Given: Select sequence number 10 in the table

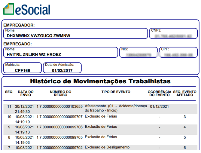Looking at the screenshot, I should [x=9, y=117].
